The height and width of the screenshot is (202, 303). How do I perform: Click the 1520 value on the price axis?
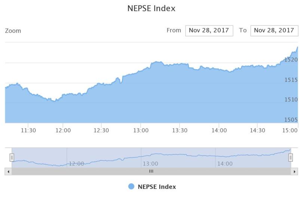coord(291,59)
